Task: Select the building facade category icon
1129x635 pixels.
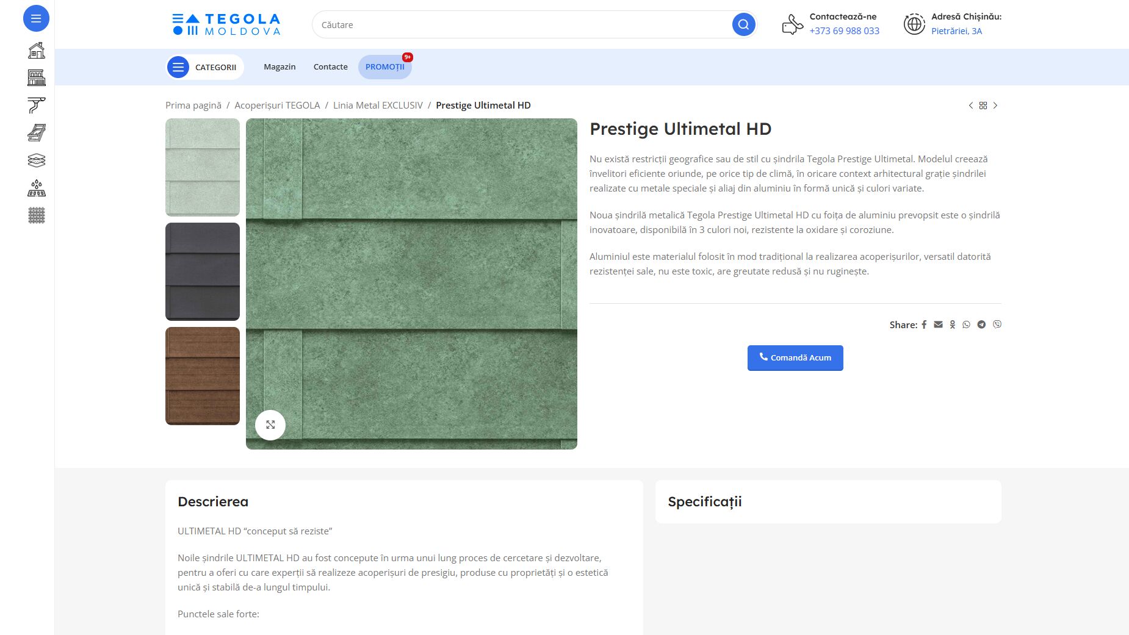Action: click(x=37, y=77)
